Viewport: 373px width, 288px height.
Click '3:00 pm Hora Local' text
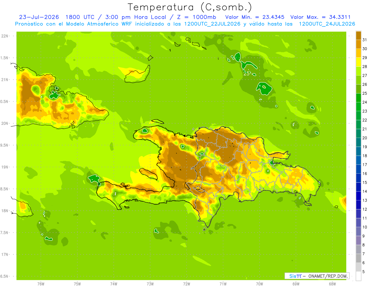pyautogui.click(x=134, y=17)
